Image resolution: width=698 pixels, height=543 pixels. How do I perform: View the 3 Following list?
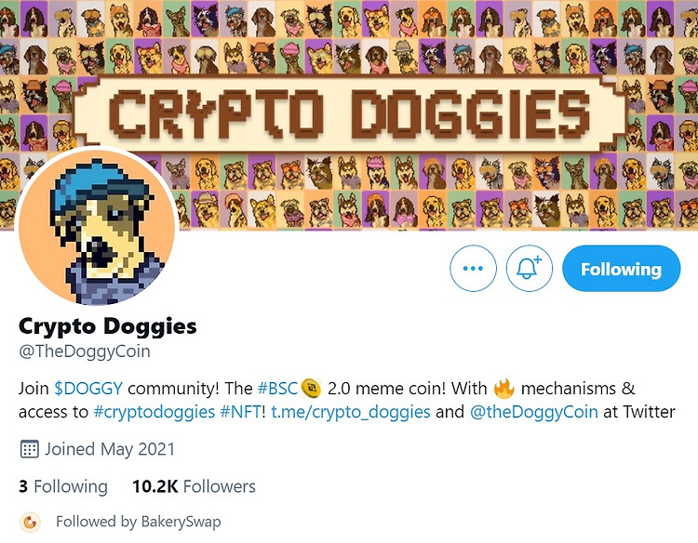(62, 486)
